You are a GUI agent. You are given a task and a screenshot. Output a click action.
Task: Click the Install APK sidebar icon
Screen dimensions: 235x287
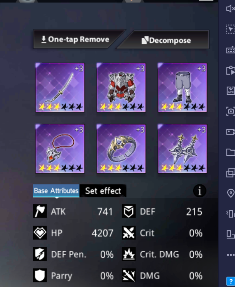[230, 91]
